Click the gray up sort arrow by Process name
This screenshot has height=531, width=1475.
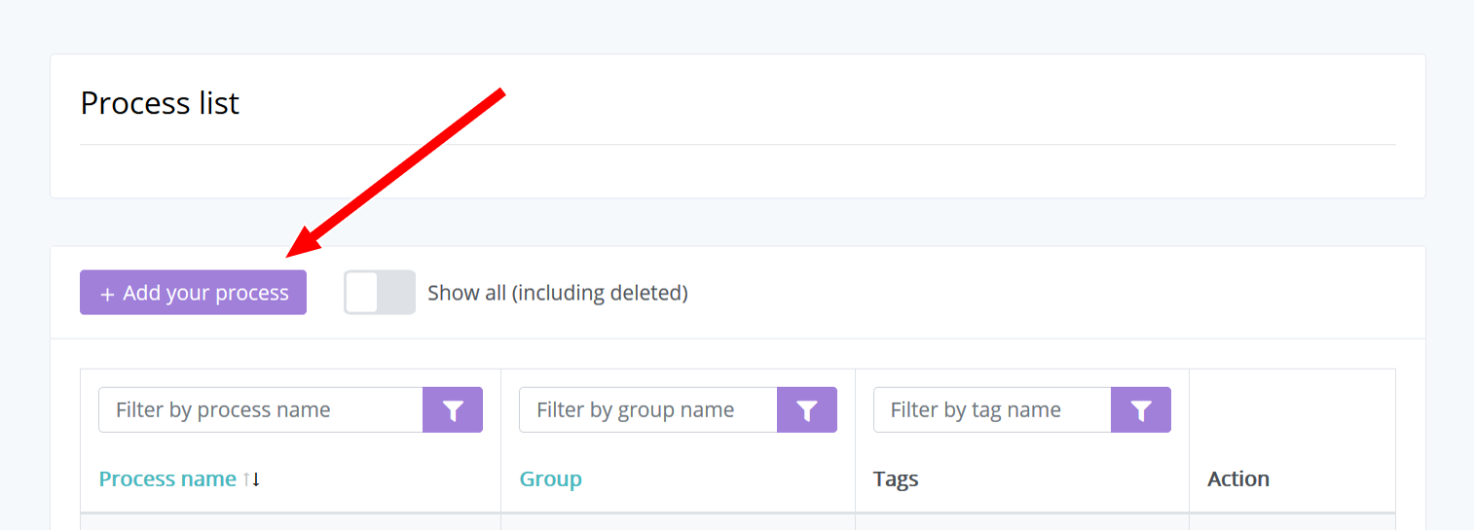[246, 479]
